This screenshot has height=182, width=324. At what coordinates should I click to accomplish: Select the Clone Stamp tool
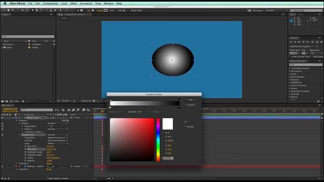pos(51,10)
